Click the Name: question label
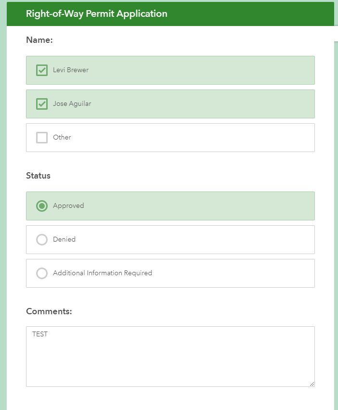338x410 pixels. (39, 40)
